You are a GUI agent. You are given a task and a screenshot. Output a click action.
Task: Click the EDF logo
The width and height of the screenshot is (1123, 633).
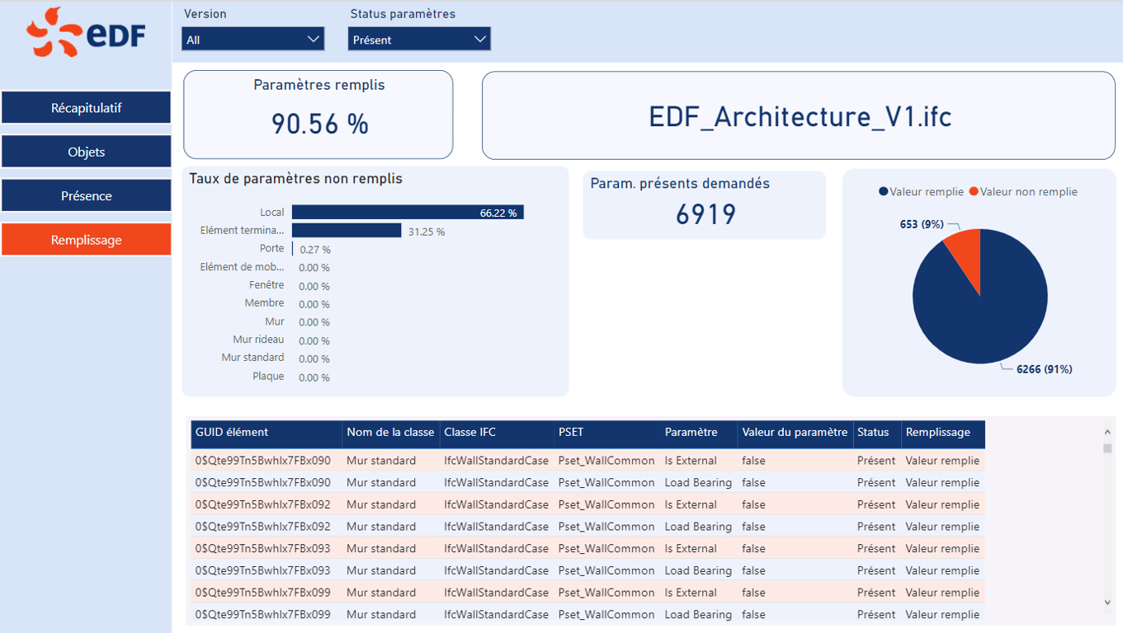[86, 33]
